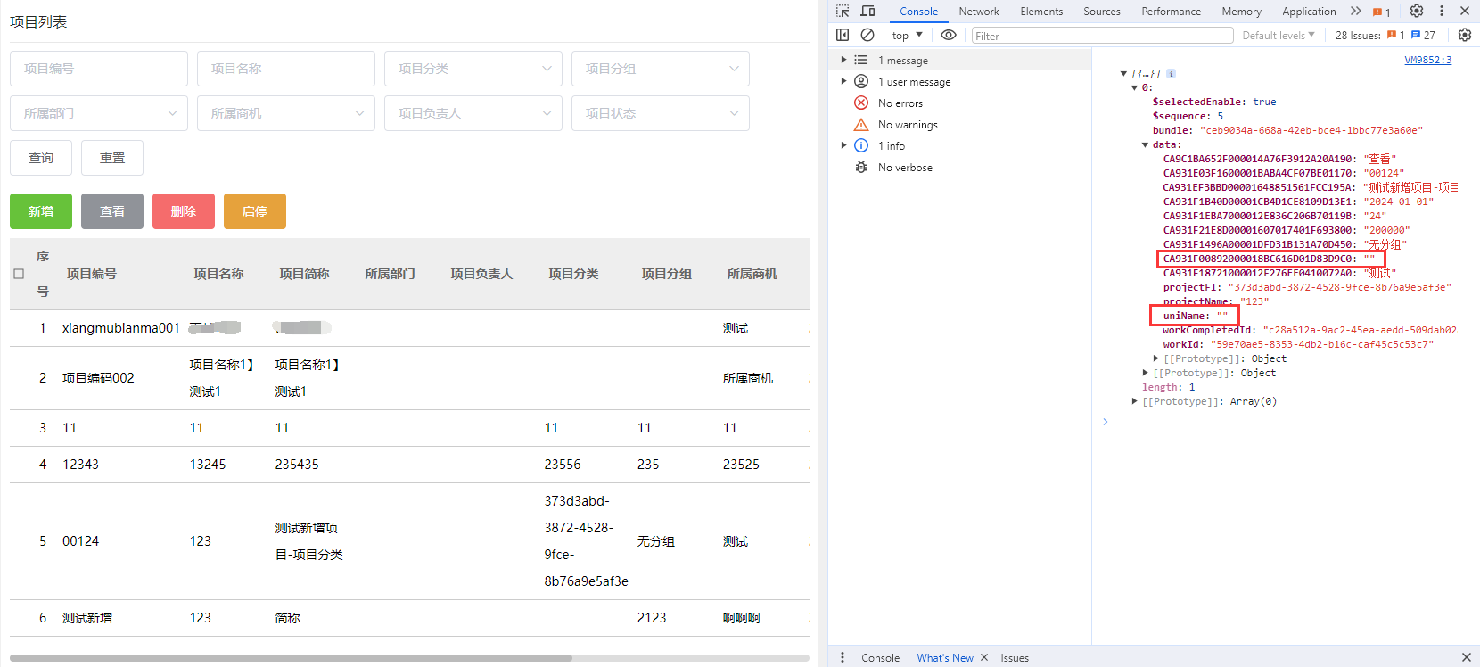This screenshot has height=667, width=1480.
Task: Click the console Filter input field
Action: pyautogui.click(x=1102, y=36)
